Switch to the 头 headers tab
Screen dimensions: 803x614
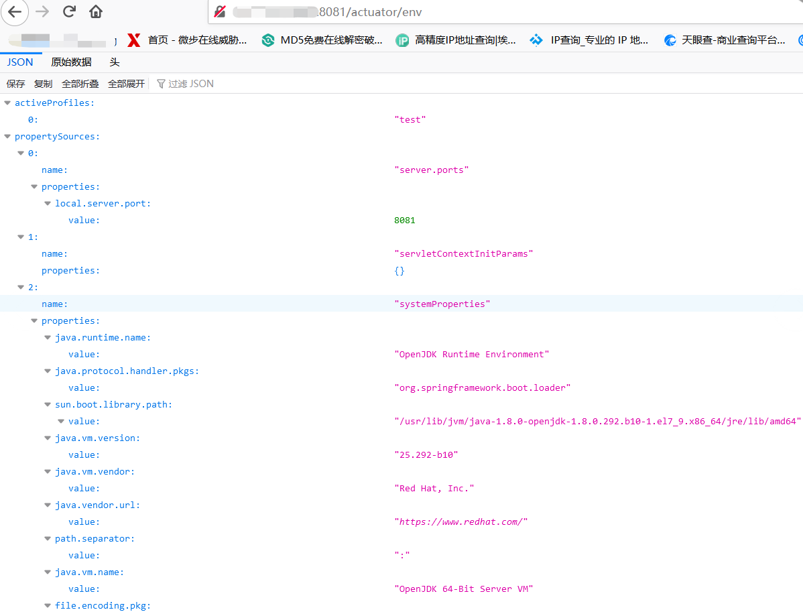tap(114, 62)
